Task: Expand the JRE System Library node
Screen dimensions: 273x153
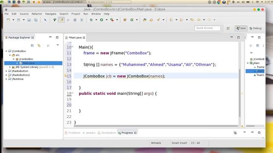Action: pos(10,67)
